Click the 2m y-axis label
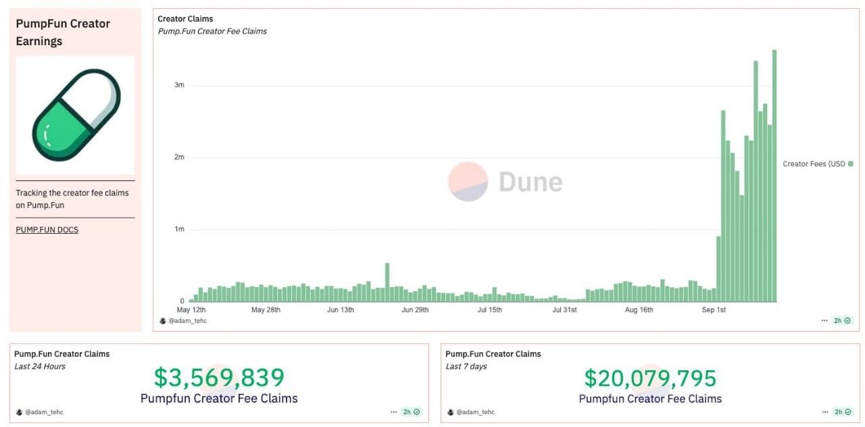This screenshot has height=427, width=865. tap(179, 157)
